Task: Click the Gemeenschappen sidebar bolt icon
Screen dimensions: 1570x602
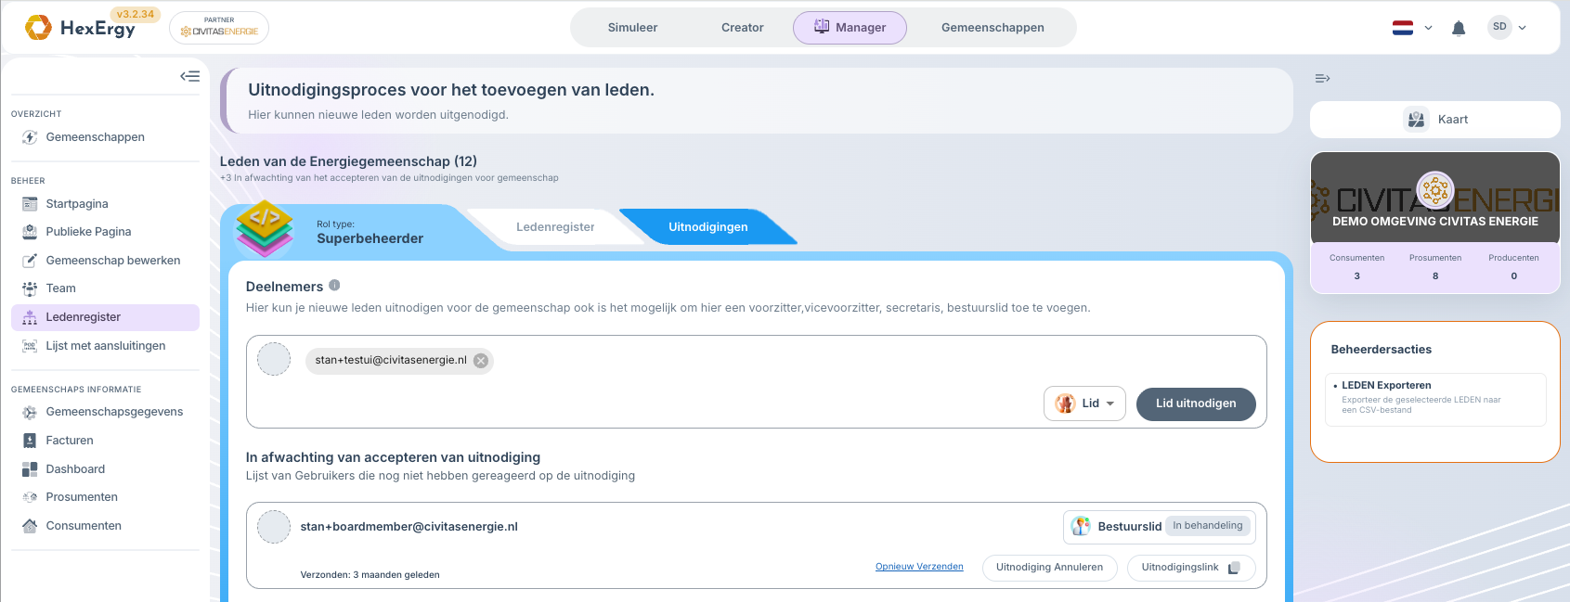Action: [x=30, y=137]
